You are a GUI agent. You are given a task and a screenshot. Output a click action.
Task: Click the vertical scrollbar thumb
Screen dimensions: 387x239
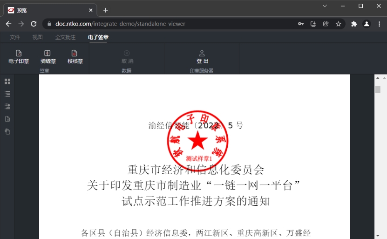[378, 89]
